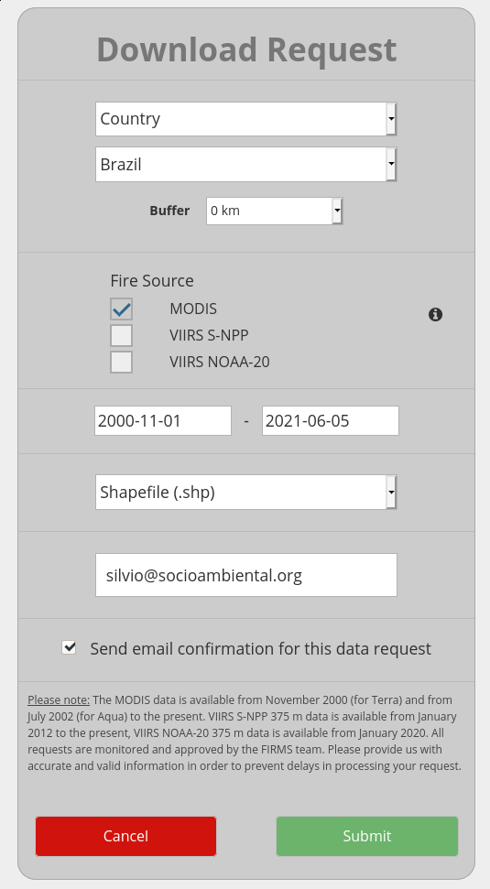Click the Buffer label
This screenshot has width=490, height=889.
[x=169, y=211]
